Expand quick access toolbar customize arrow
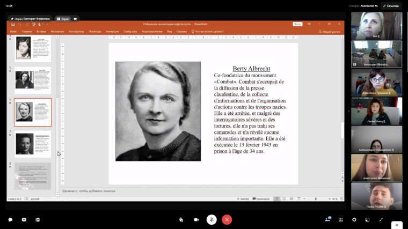 tap(47, 24)
